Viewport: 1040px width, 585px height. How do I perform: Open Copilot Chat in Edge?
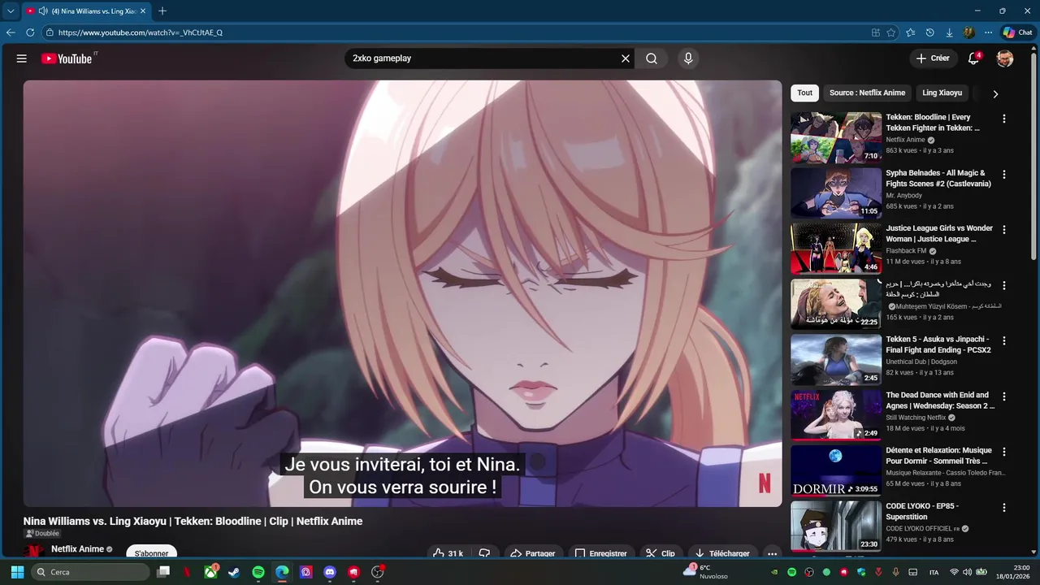pyautogui.click(x=1017, y=32)
